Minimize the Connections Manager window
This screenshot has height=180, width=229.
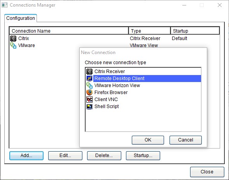184,5
